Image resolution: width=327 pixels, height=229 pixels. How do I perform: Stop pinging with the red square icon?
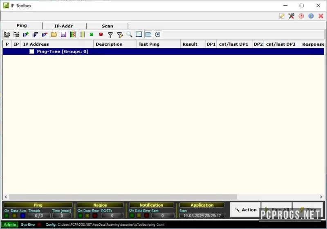click(x=101, y=34)
